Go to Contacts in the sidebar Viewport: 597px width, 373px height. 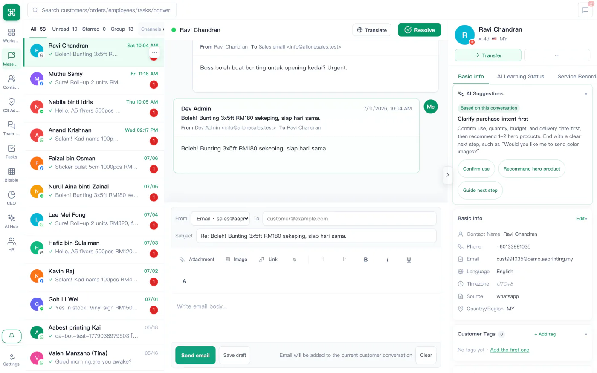click(12, 82)
